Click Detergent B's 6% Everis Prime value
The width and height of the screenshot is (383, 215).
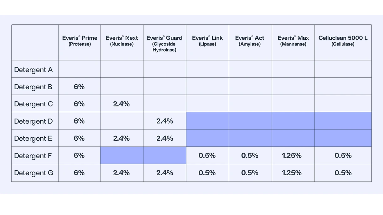coord(79,87)
